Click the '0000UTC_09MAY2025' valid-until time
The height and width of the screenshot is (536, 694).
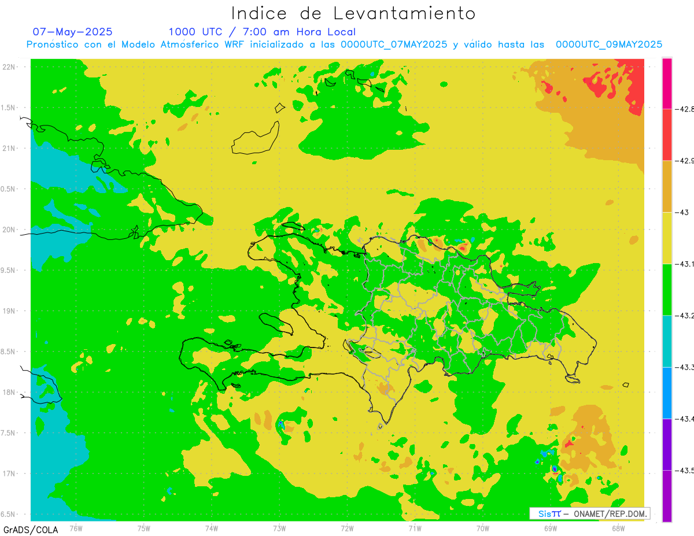point(609,45)
